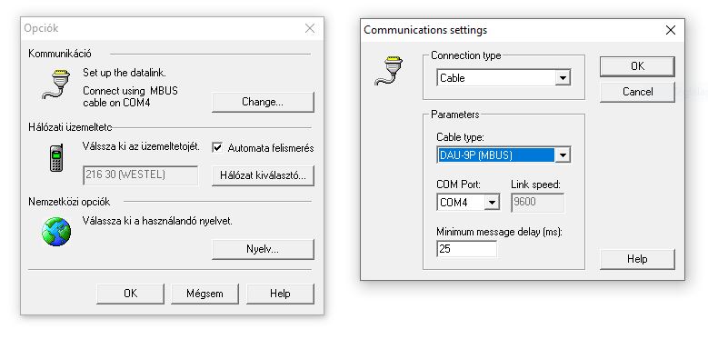Click the cable icon in Communications settings
Image resolution: width=708 pixels, height=359 pixels.
(x=389, y=71)
